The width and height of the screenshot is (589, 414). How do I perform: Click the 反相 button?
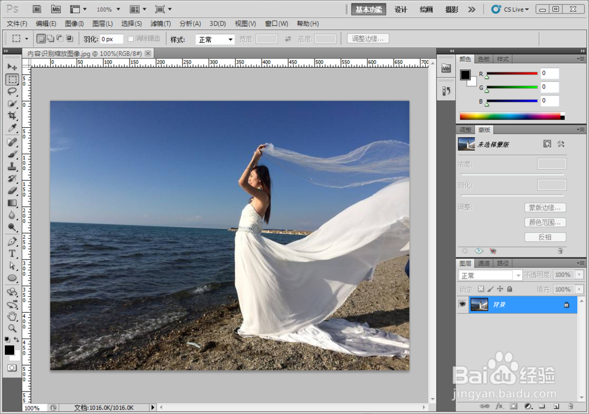coord(545,237)
